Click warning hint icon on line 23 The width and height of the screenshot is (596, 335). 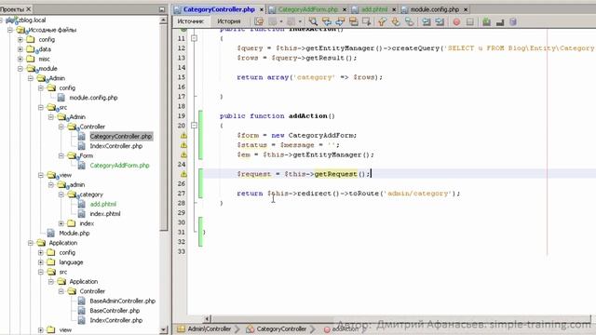183,155
